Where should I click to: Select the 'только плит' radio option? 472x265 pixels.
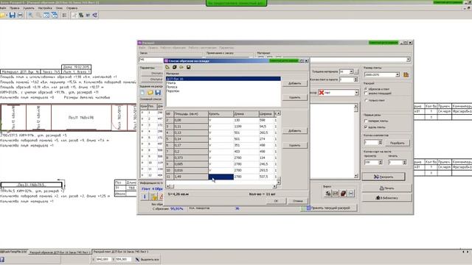coord(366,100)
